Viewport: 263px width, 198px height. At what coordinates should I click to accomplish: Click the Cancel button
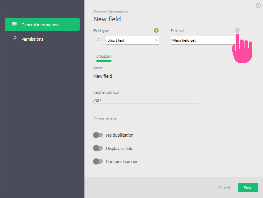[x=224, y=188]
